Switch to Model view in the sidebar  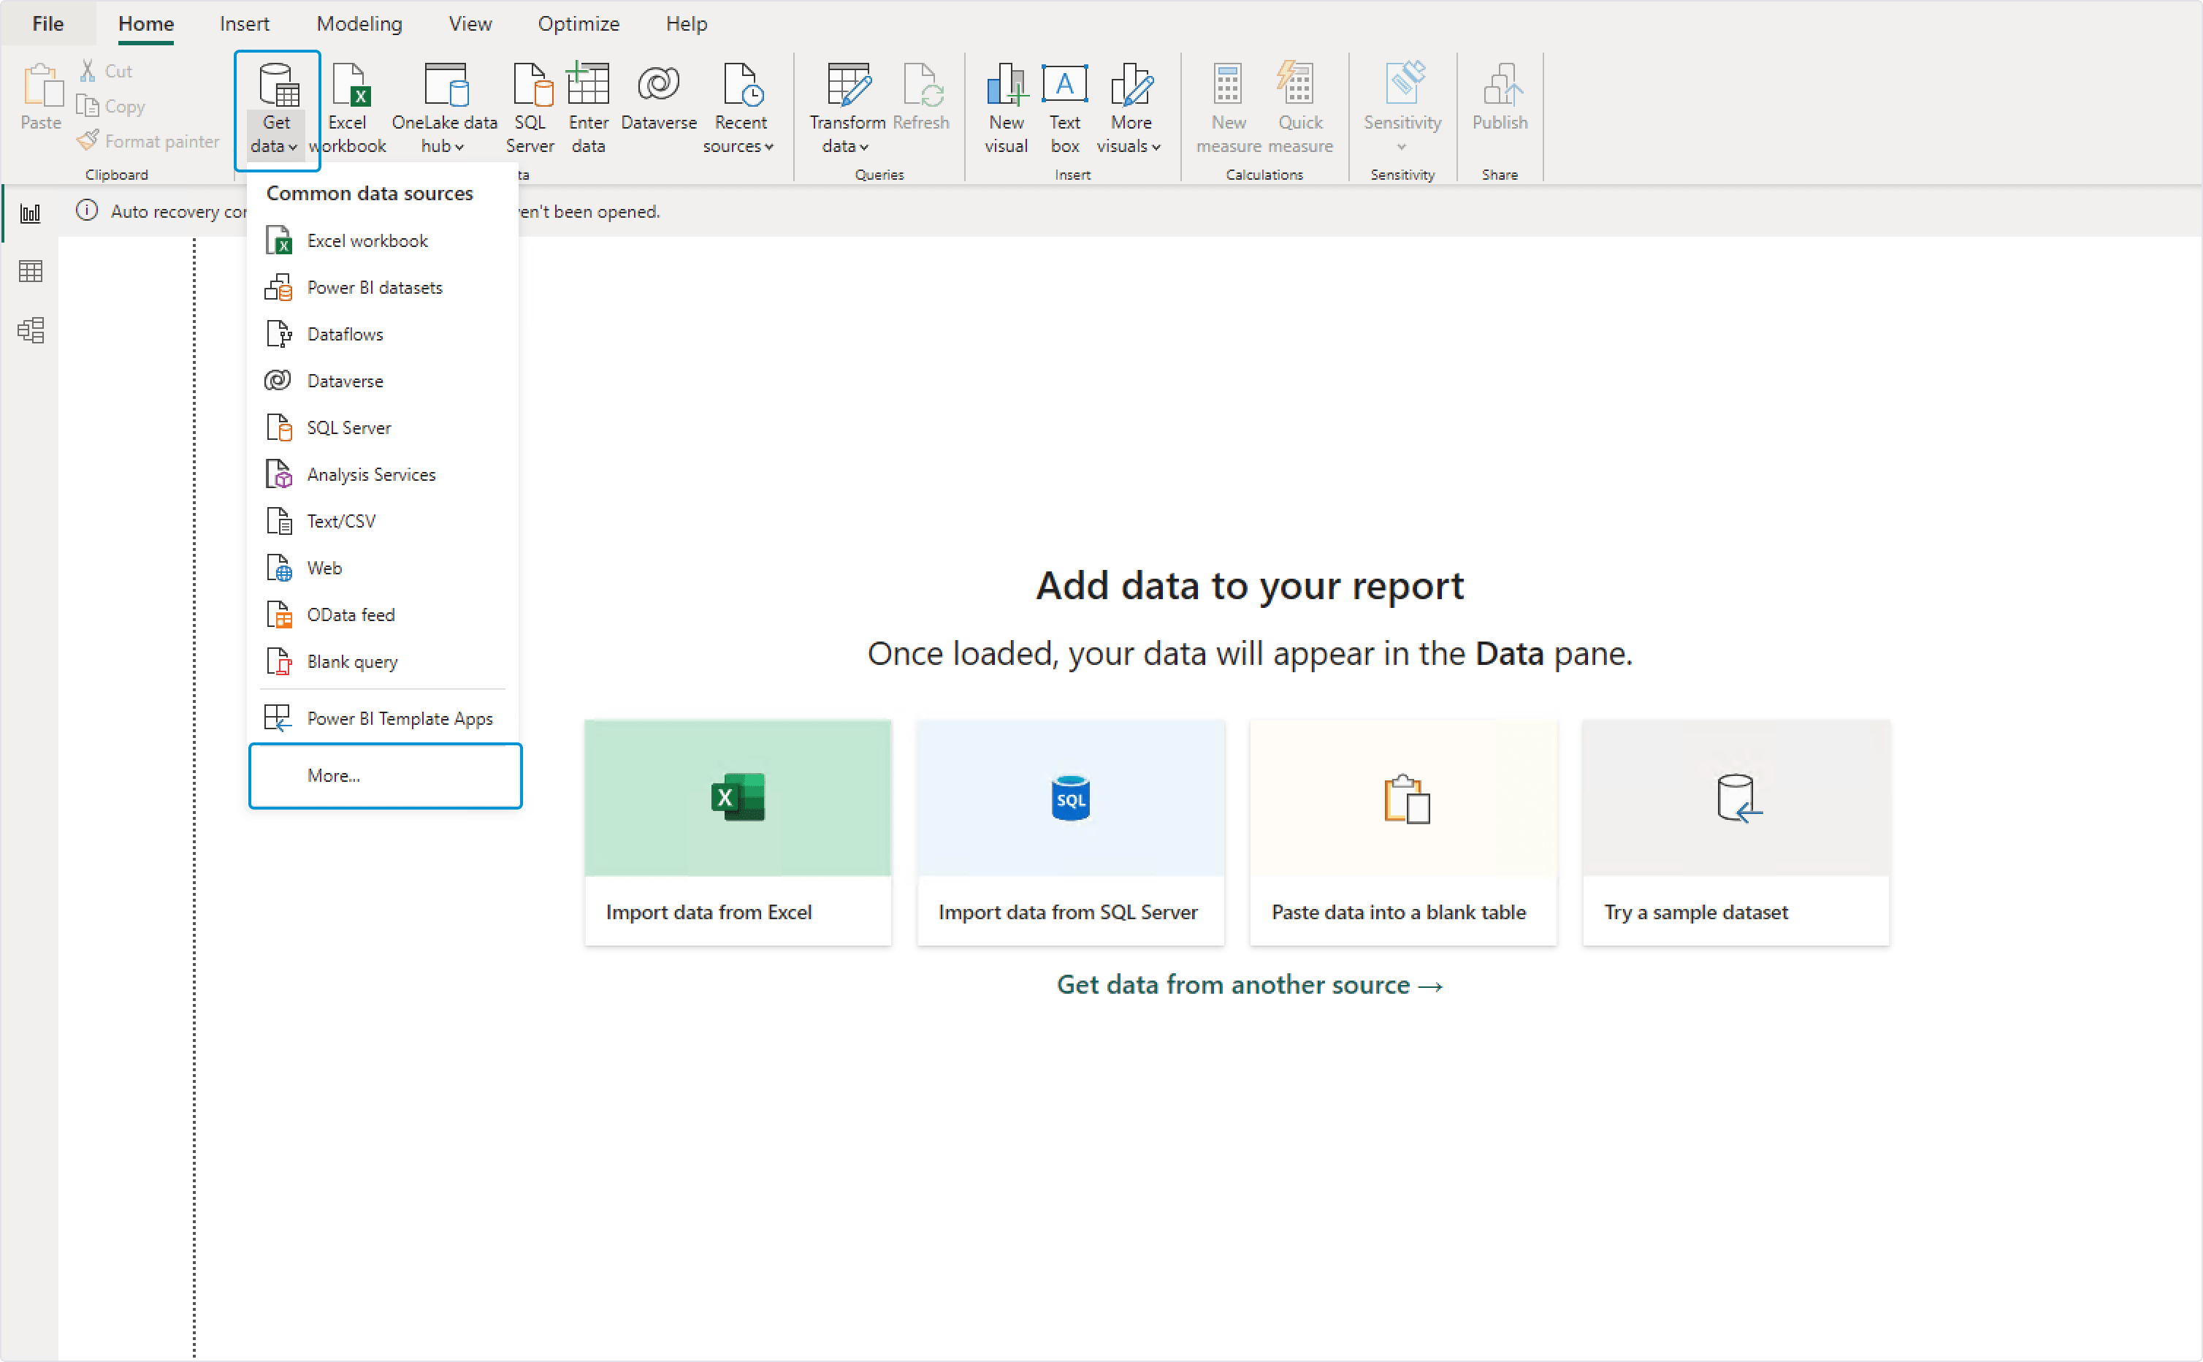click(30, 330)
